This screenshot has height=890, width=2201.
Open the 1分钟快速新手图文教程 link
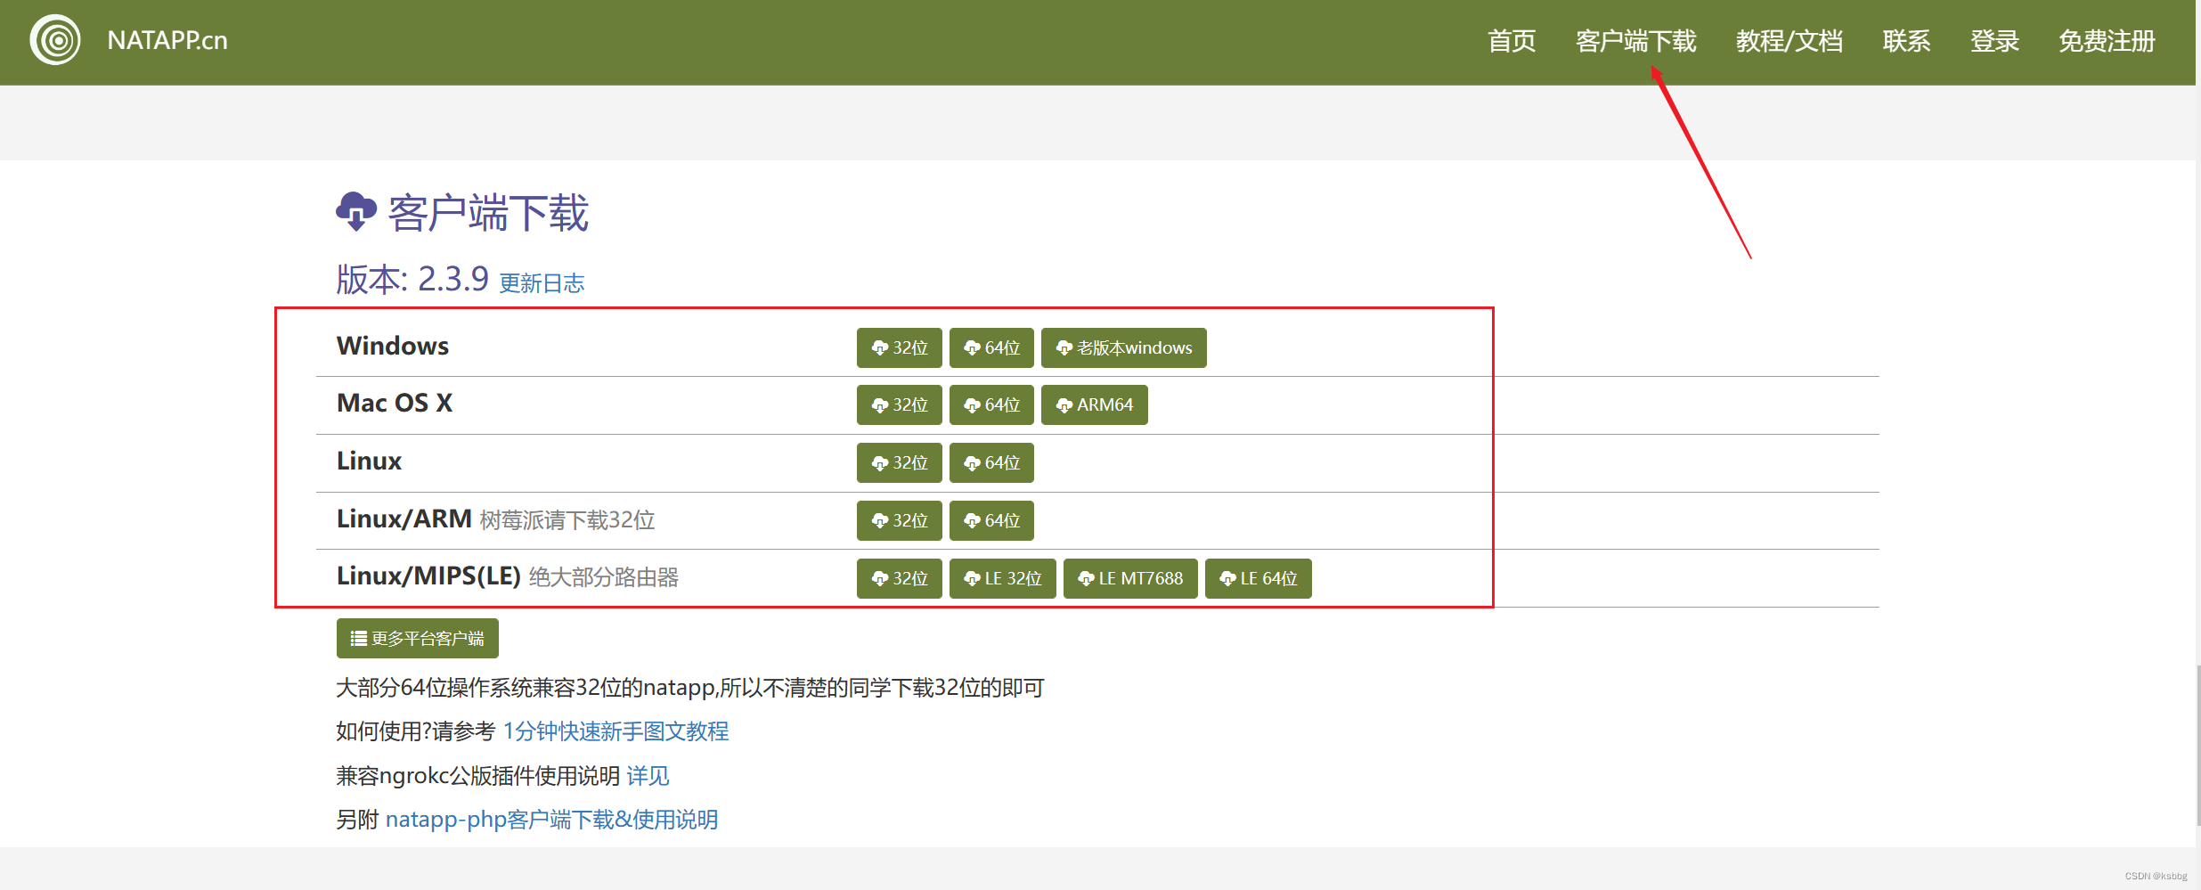tap(616, 731)
